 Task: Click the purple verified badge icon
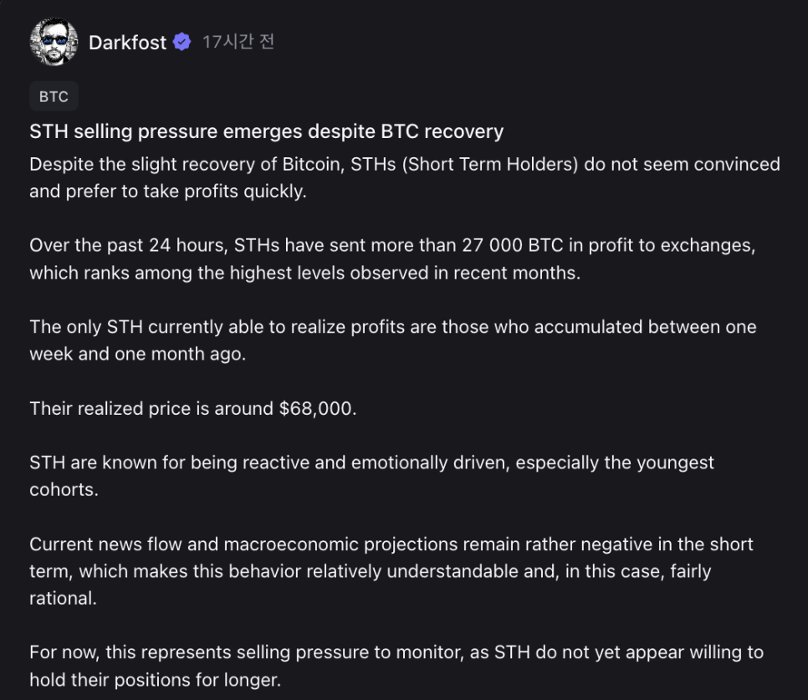pos(182,43)
